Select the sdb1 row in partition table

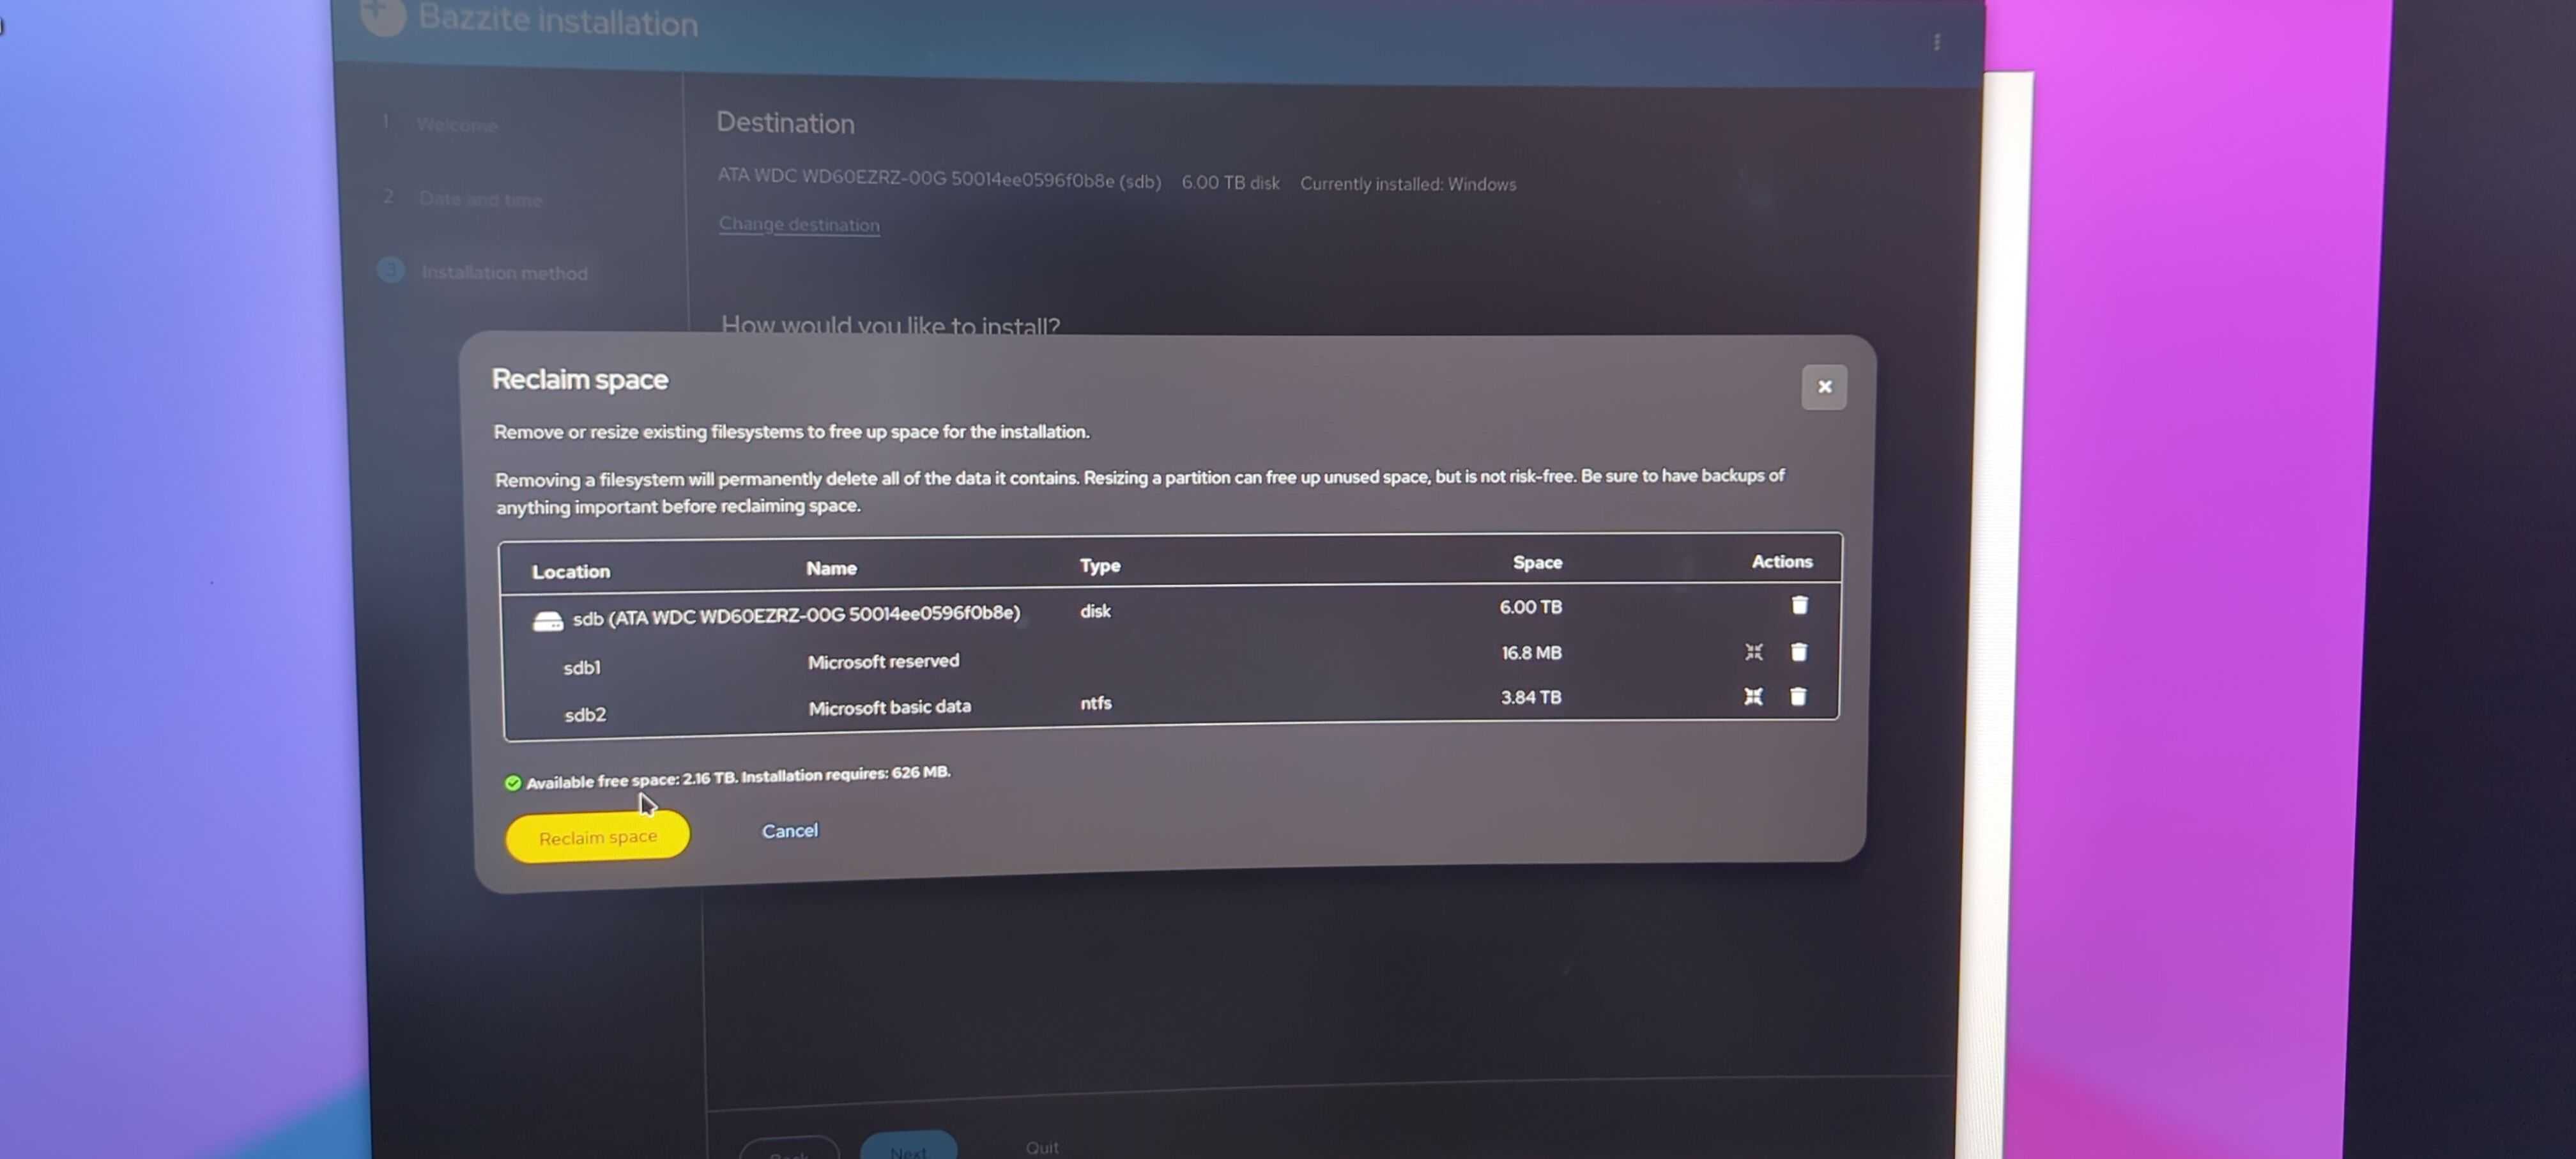click(581, 667)
